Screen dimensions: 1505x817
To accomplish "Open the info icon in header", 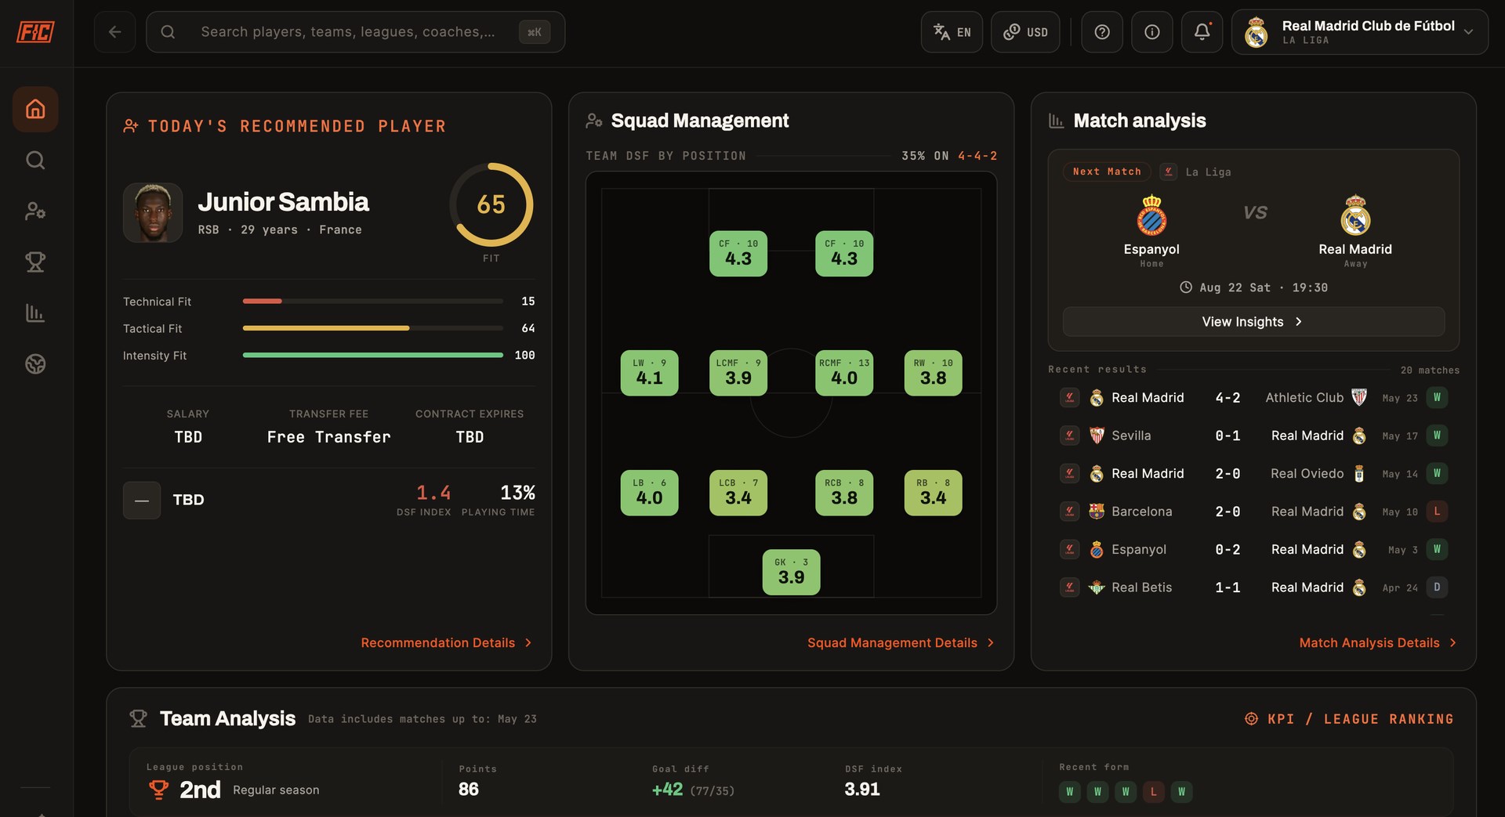I will (x=1152, y=32).
